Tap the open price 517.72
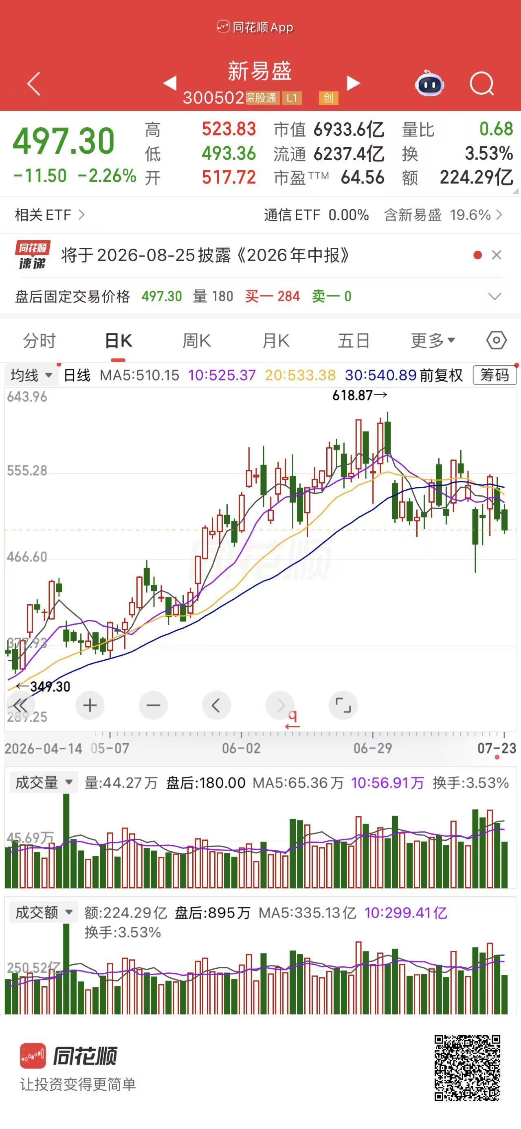Screen dimensions: 521x1129 (229, 177)
